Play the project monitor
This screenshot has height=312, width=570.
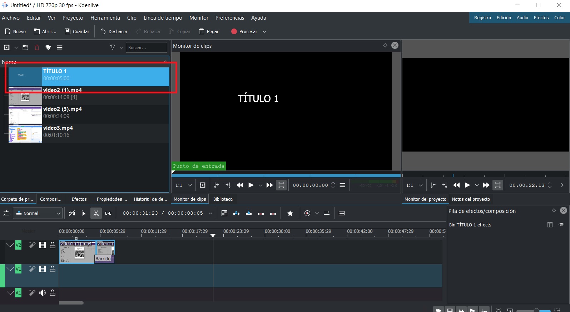pyautogui.click(x=467, y=185)
